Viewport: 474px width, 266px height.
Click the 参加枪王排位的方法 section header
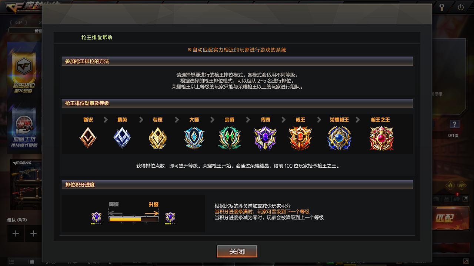click(237, 61)
